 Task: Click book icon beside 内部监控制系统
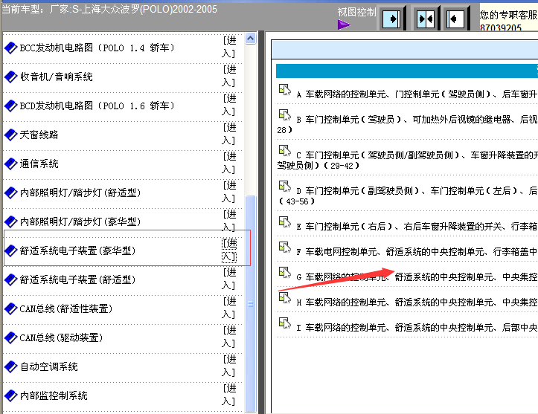pyautogui.click(x=10, y=396)
